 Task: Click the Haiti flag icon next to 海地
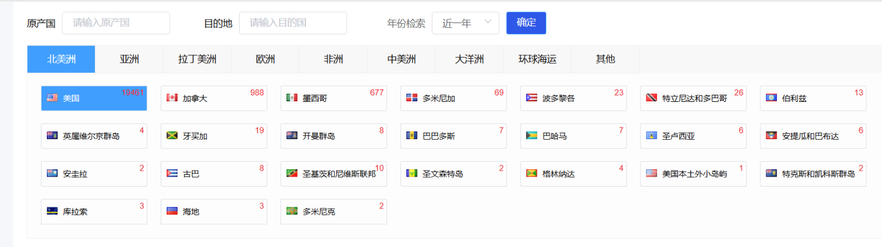[172, 211]
